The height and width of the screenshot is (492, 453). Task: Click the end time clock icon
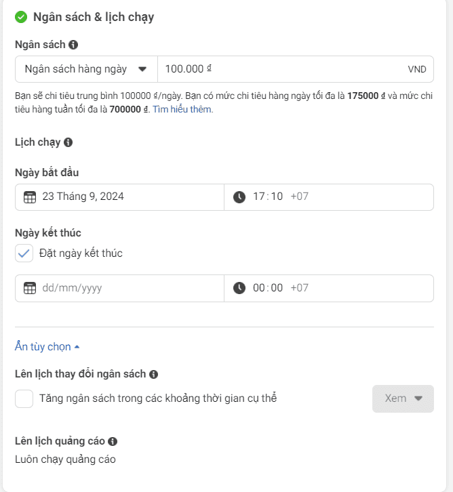click(x=239, y=288)
